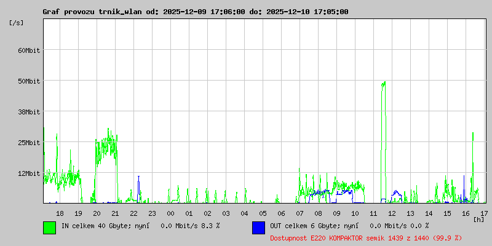
Task: Click the hour label '14' on x-axis
Action: click(x=429, y=213)
